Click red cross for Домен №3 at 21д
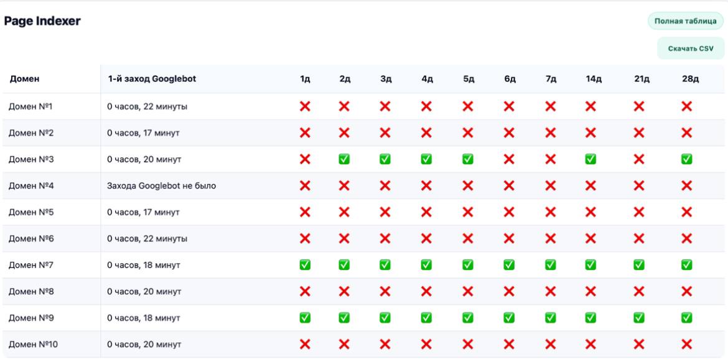The width and height of the screenshot is (728, 362). pos(638,159)
